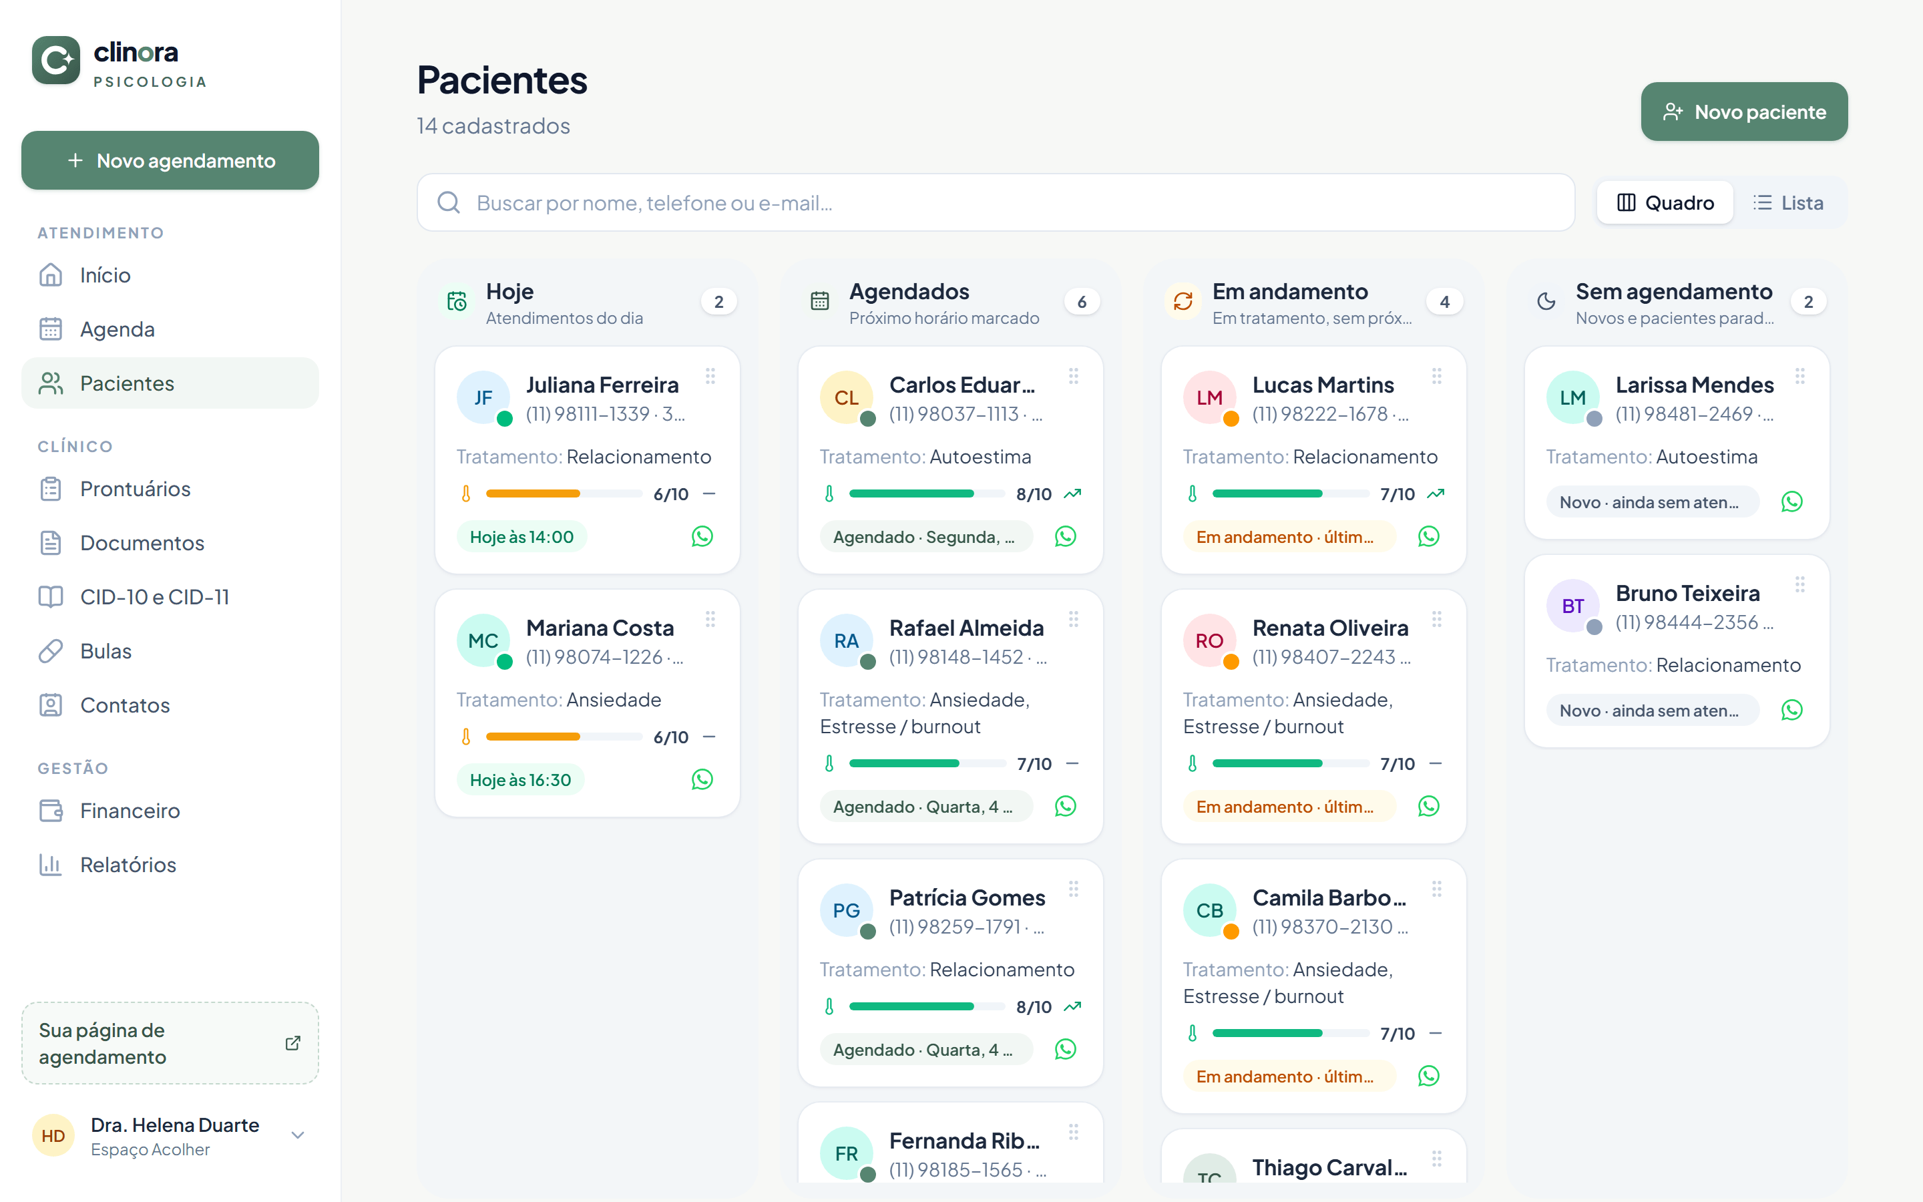
Task: Grab the drag handle on Mariana Costa card
Action: (x=710, y=618)
